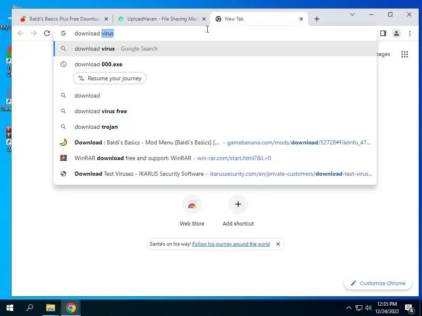Click the Resume your journey chip
422x316 pixels.
click(110, 78)
